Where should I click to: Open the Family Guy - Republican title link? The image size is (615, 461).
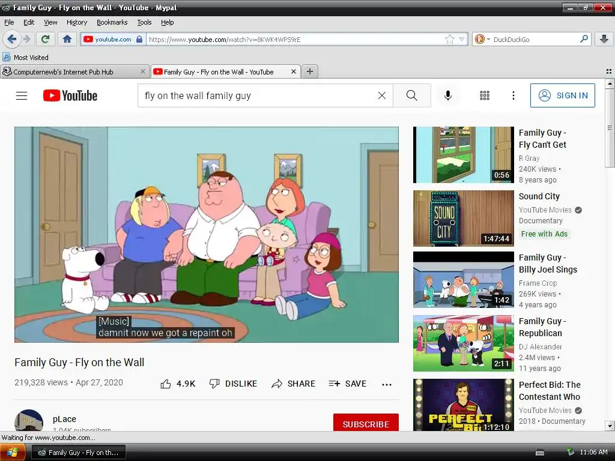coord(542,327)
